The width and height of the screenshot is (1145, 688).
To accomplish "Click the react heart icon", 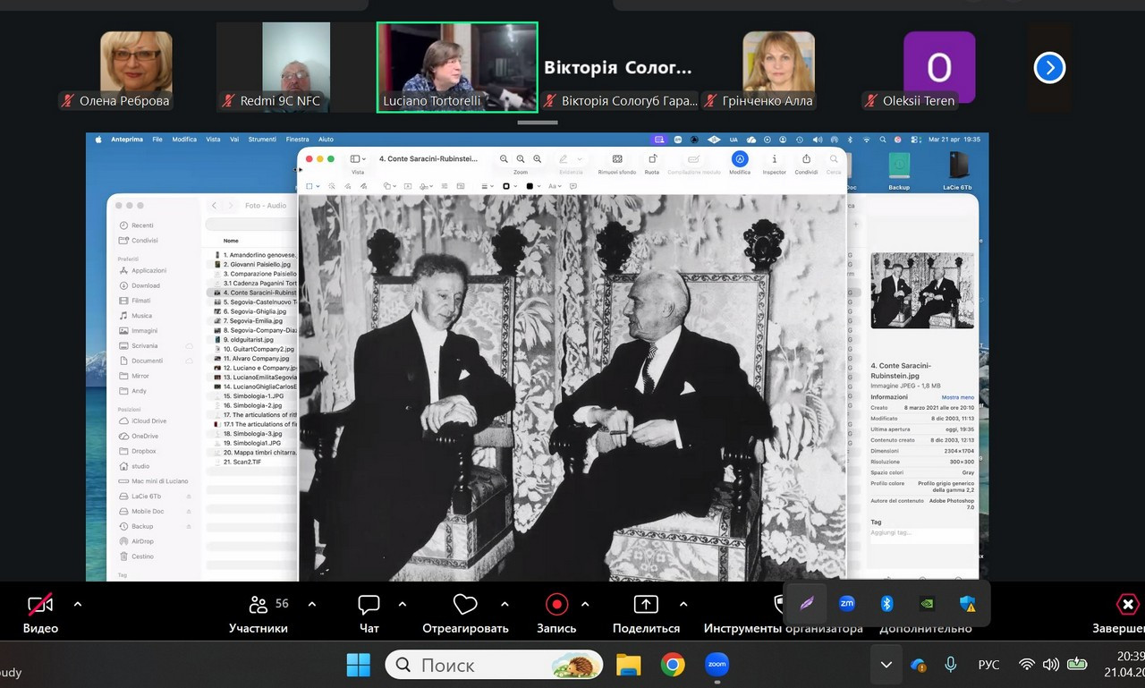I will [x=465, y=605].
